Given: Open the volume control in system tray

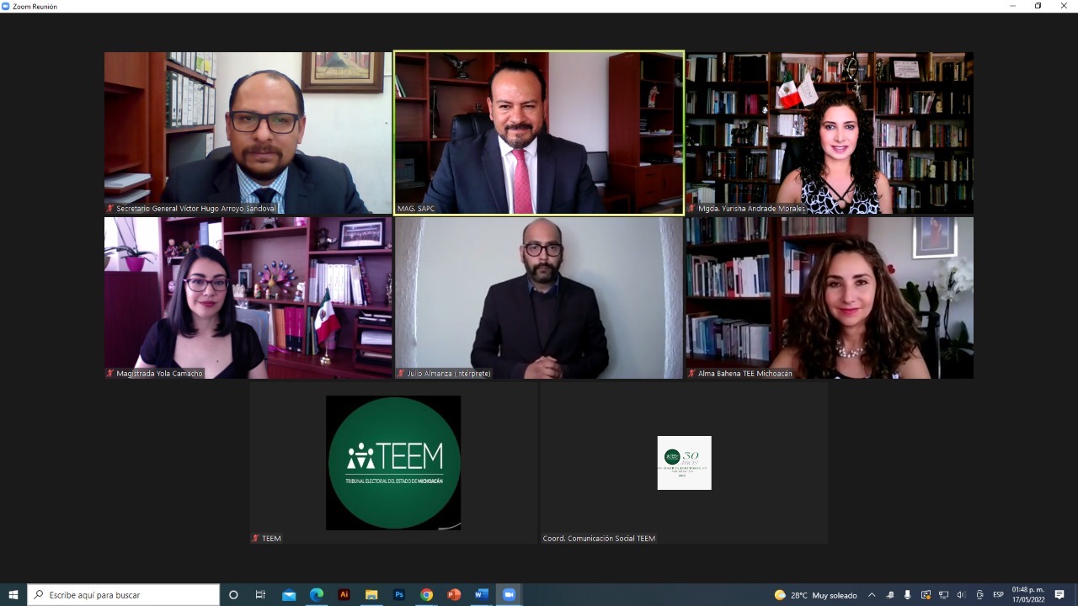Looking at the screenshot, I should tap(961, 595).
